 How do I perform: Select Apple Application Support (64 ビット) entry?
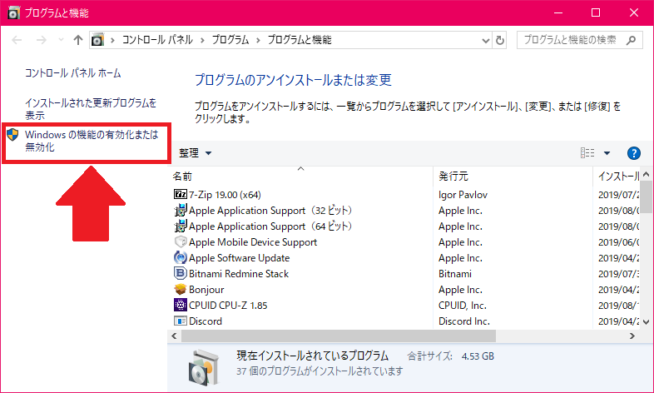pyautogui.click(x=270, y=226)
